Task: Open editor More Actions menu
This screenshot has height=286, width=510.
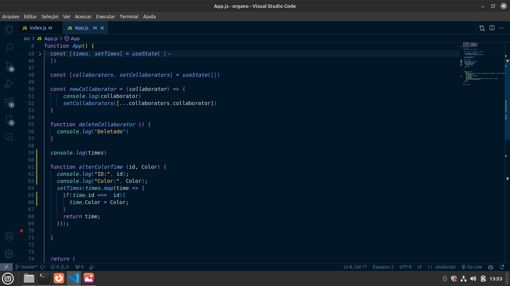Action: point(501,28)
